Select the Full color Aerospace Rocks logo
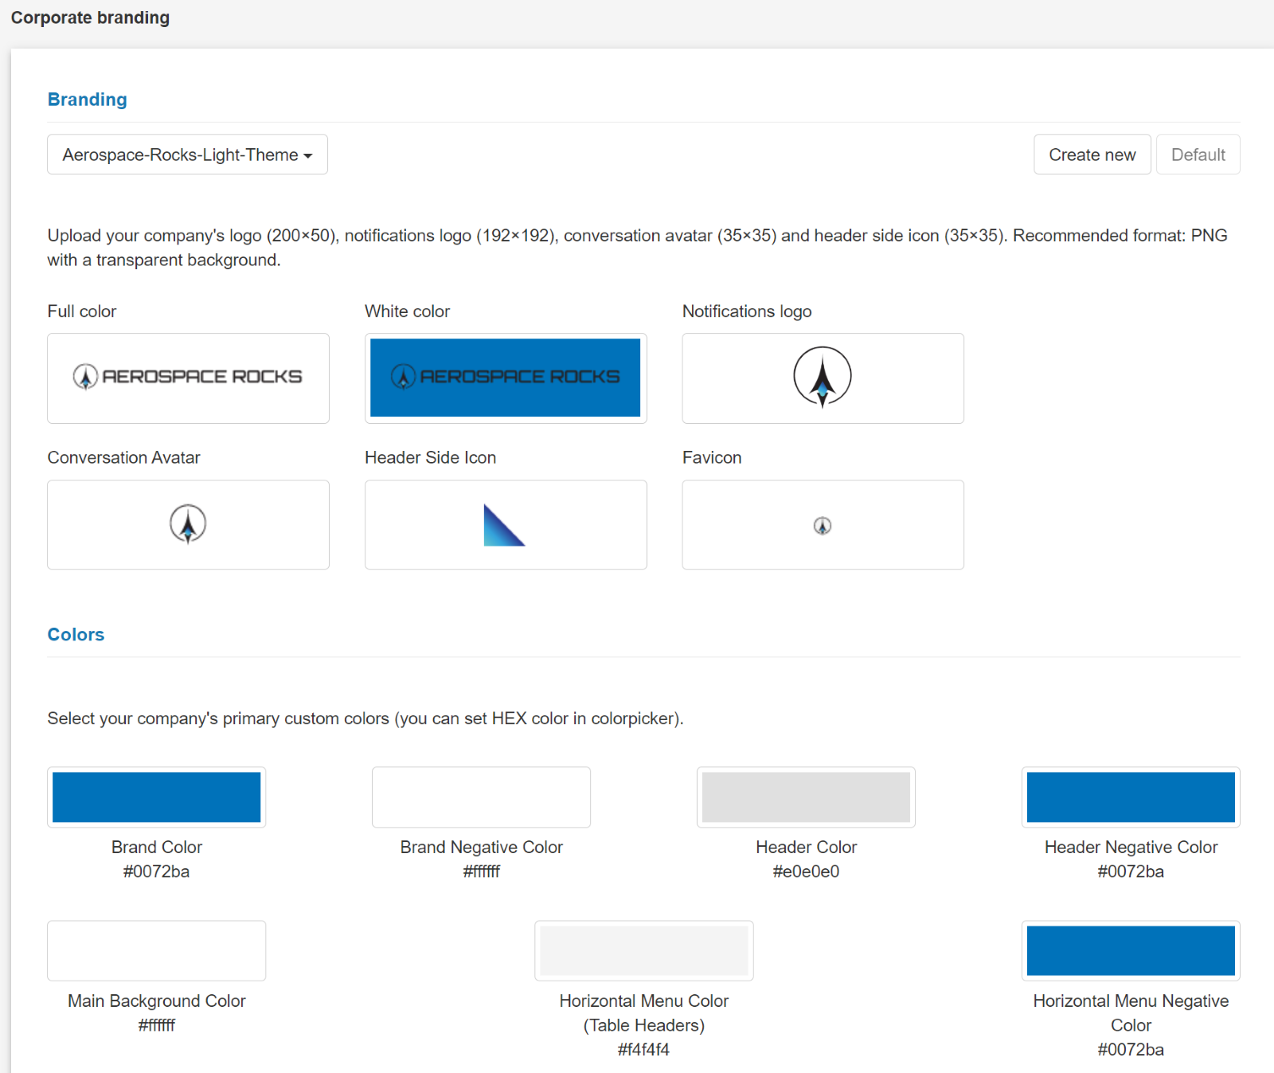Screen dimensions: 1274x1073 tap(188, 378)
